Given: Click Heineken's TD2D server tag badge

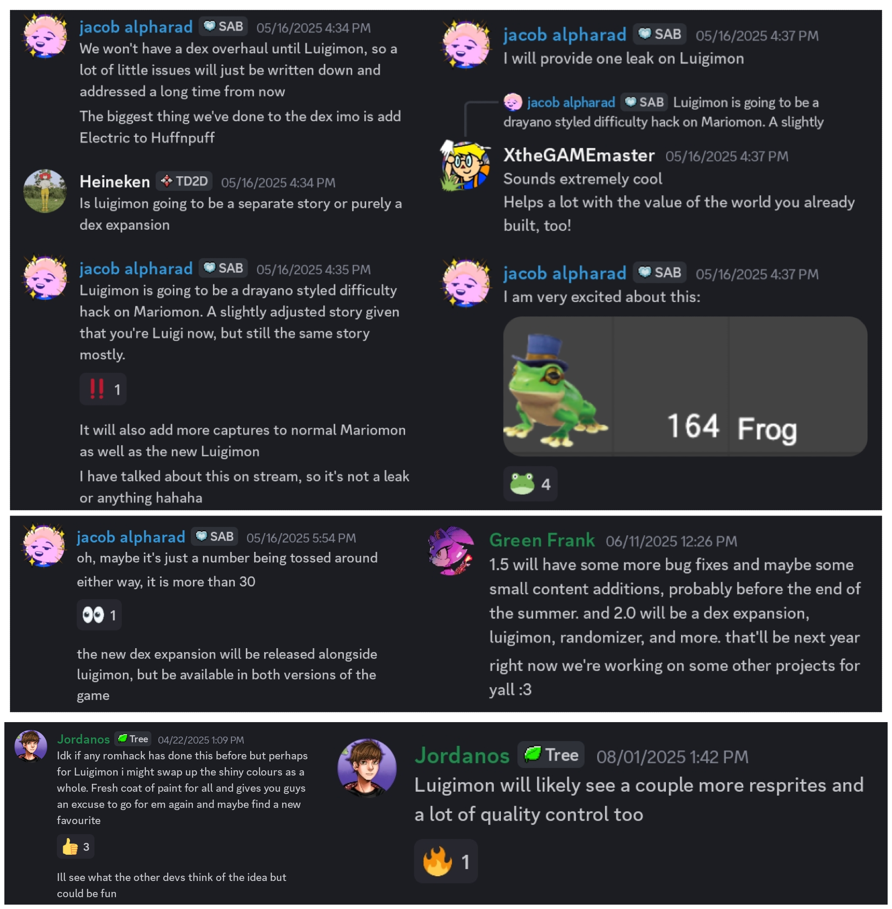Looking at the screenshot, I should click(x=184, y=181).
